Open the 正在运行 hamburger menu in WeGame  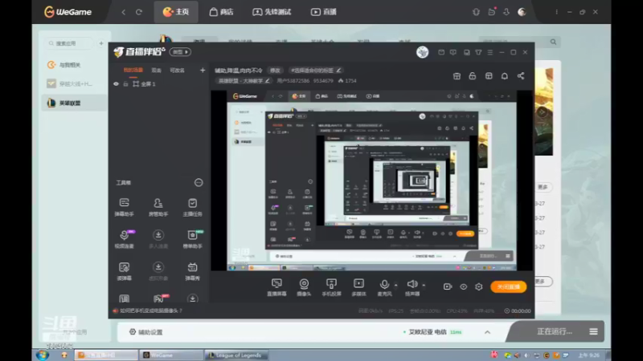coord(593,331)
